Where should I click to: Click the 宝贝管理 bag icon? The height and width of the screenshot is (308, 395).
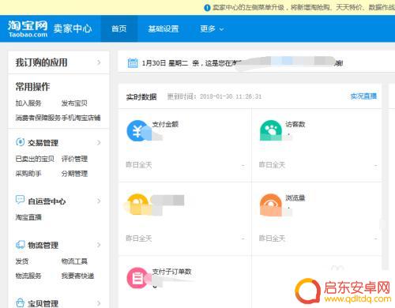point(20,302)
